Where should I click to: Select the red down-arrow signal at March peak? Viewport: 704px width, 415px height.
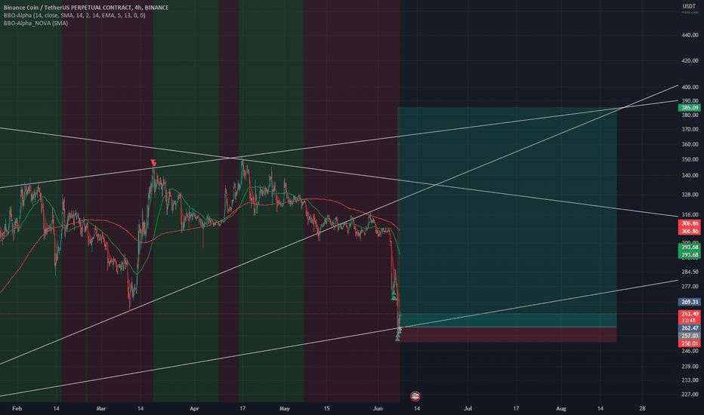pos(153,162)
